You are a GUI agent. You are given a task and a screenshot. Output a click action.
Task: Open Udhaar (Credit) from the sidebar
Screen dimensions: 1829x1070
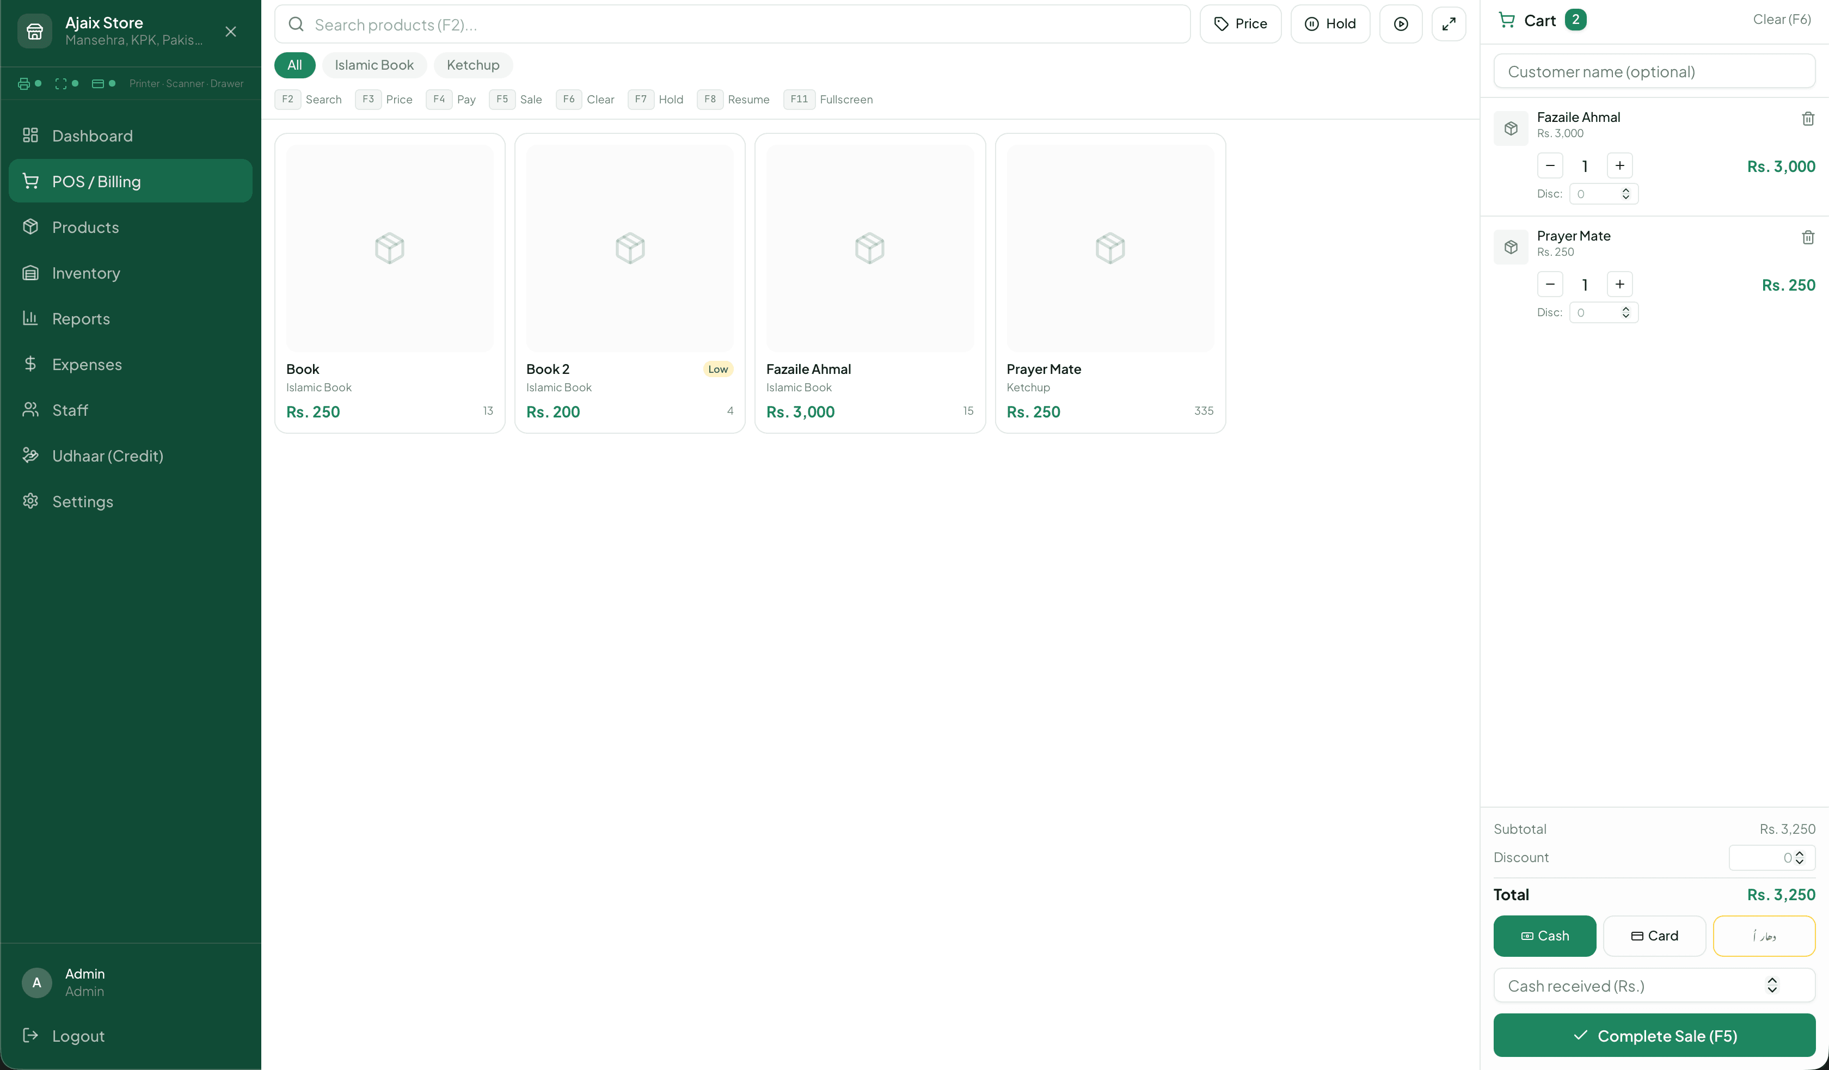pos(107,456)
